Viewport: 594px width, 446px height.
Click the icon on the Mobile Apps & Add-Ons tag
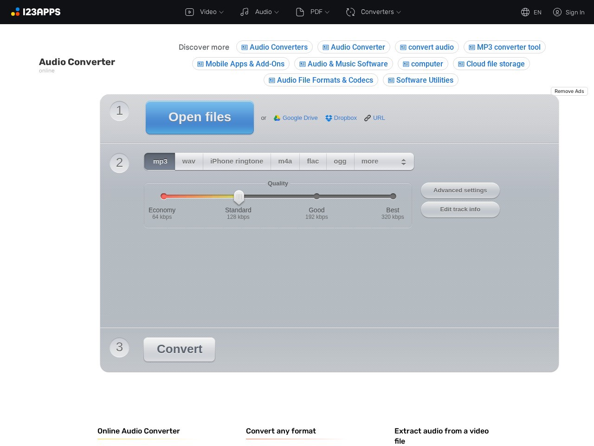[200, 64]
